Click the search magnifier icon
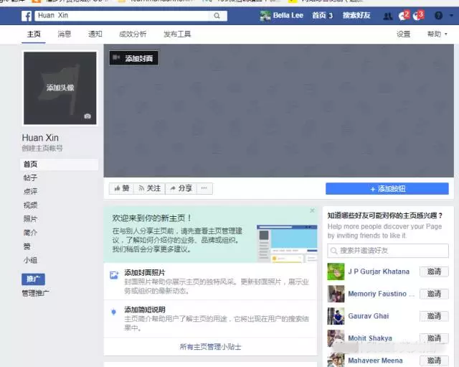This screenshot has height=367, width=459. pos(217,16)
